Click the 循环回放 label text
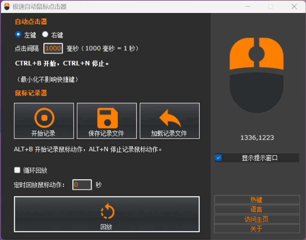This screenshot has width=306, height=240. [x=35, y=170]
